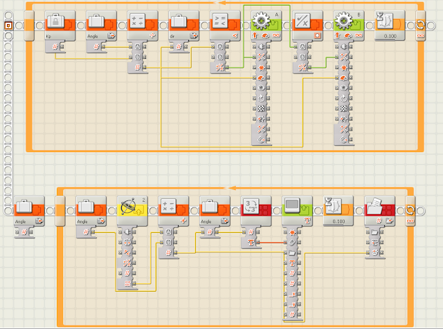The image size is (443, 329).
Task: Click Motor B block's Direction data plug
Action: [343, 57]
